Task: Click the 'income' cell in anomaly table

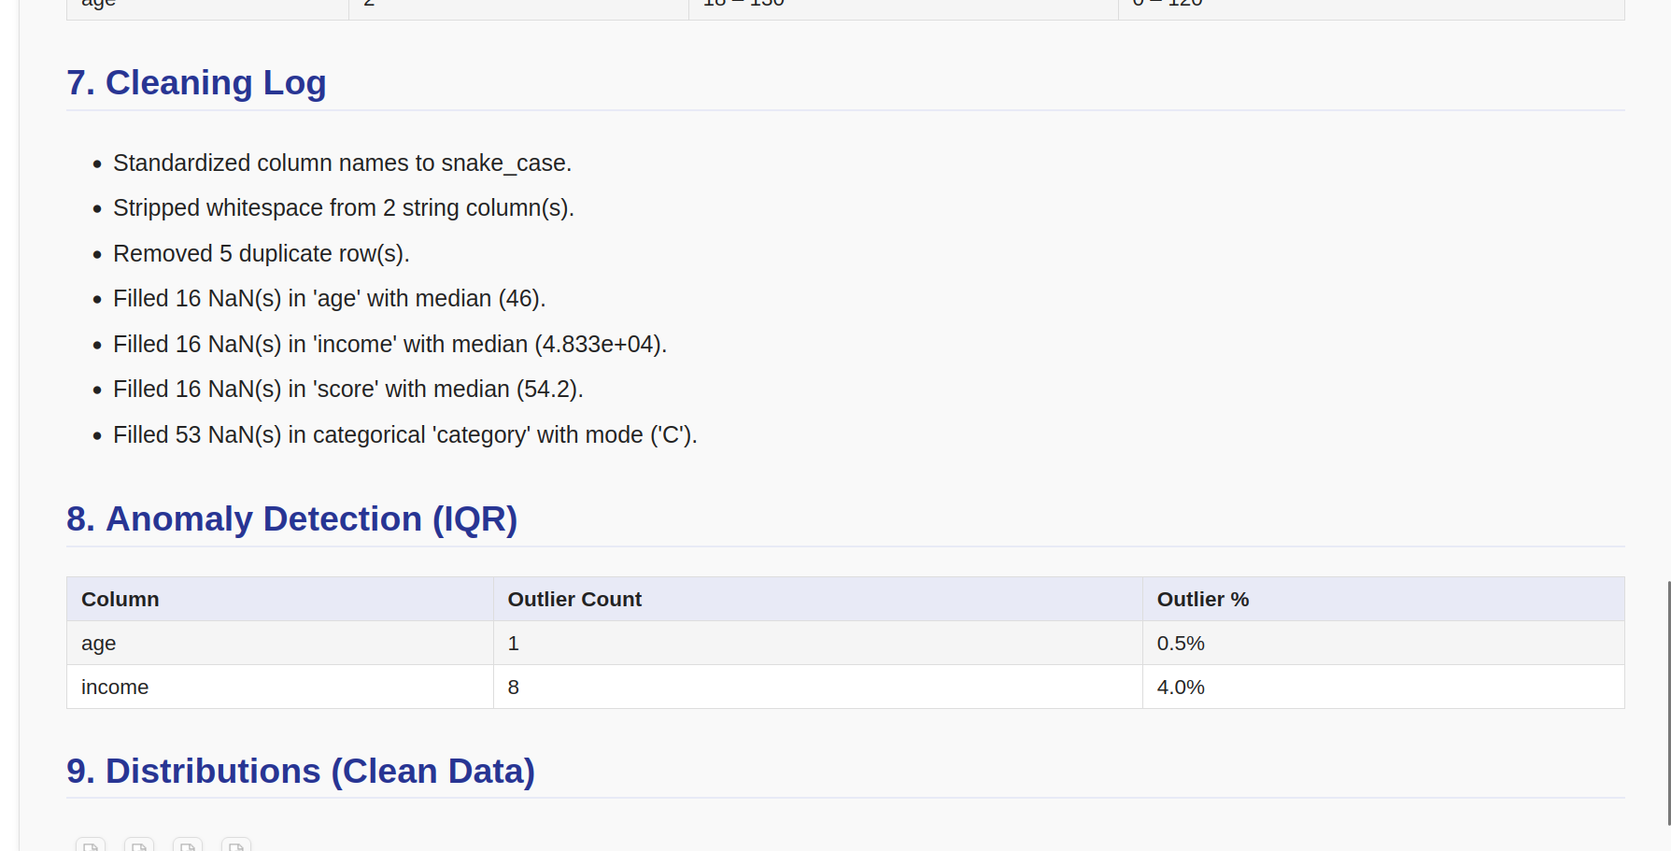Action: [x=280, y=687]
